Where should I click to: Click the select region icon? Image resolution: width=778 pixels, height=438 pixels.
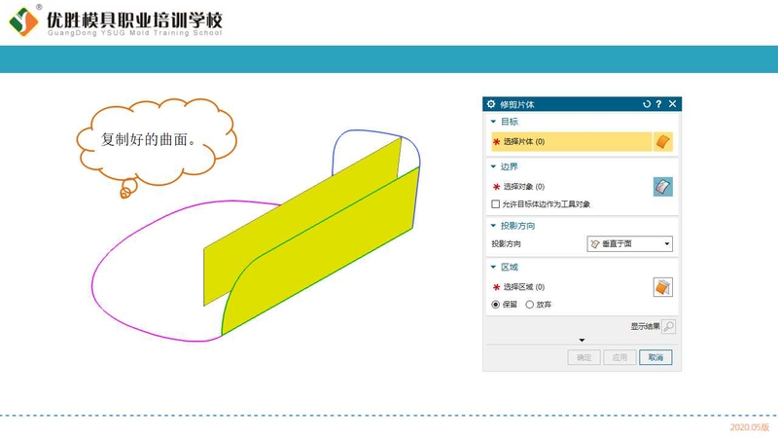pyautogui.click(x=663, y=287)
